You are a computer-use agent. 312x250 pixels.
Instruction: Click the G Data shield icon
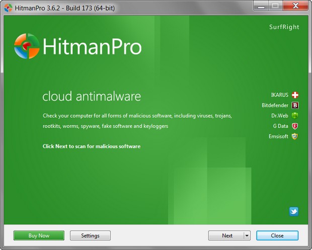click(295, 126)
